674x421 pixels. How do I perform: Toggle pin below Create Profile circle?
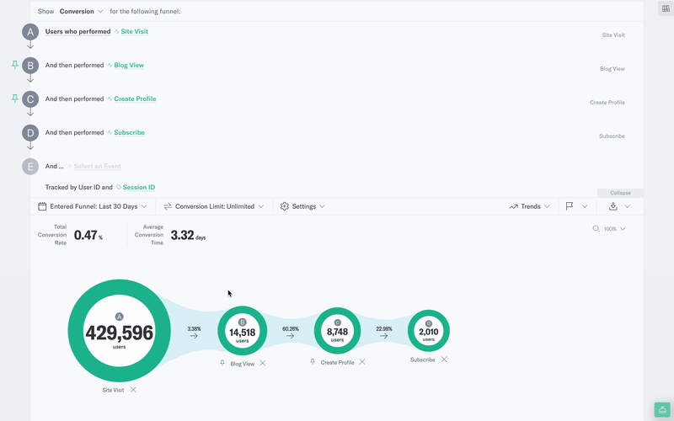click(313, 362)
